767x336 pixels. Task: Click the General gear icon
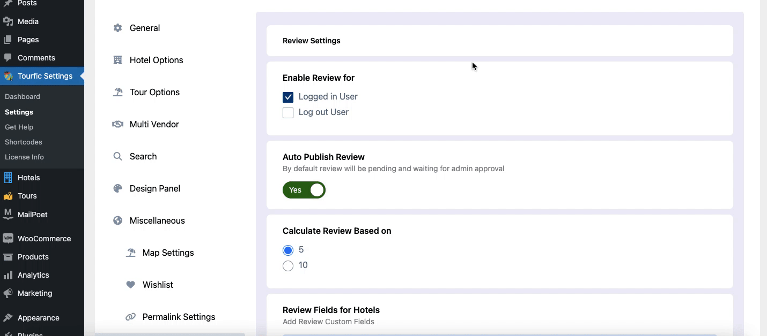[x=117, y=28]
